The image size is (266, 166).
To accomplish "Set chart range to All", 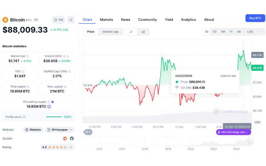I will click(239, 32).
